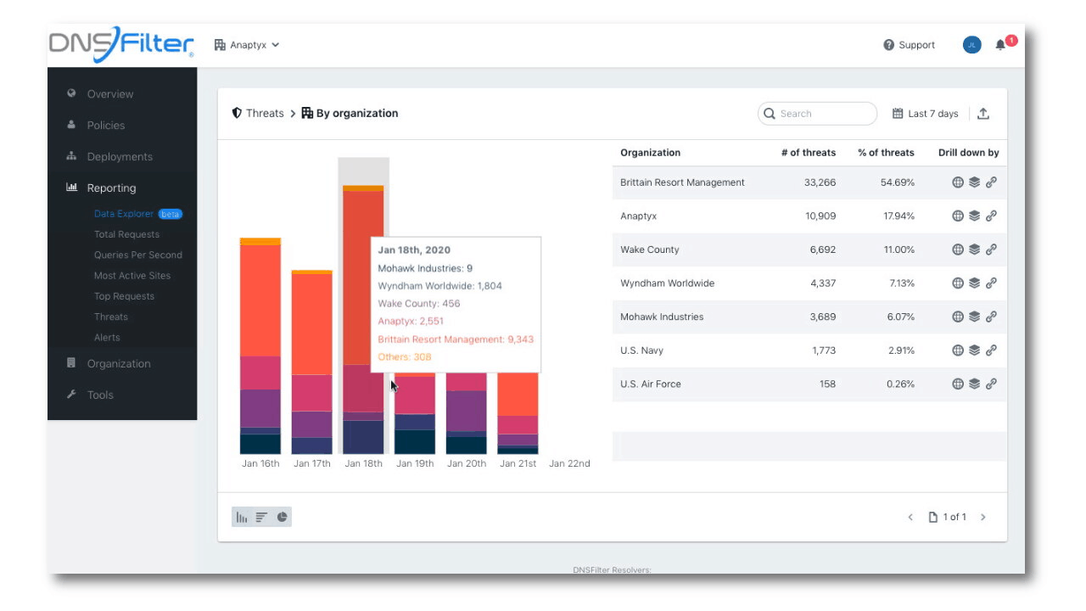Select Threats report in sidebar

(x=111, y=317)
